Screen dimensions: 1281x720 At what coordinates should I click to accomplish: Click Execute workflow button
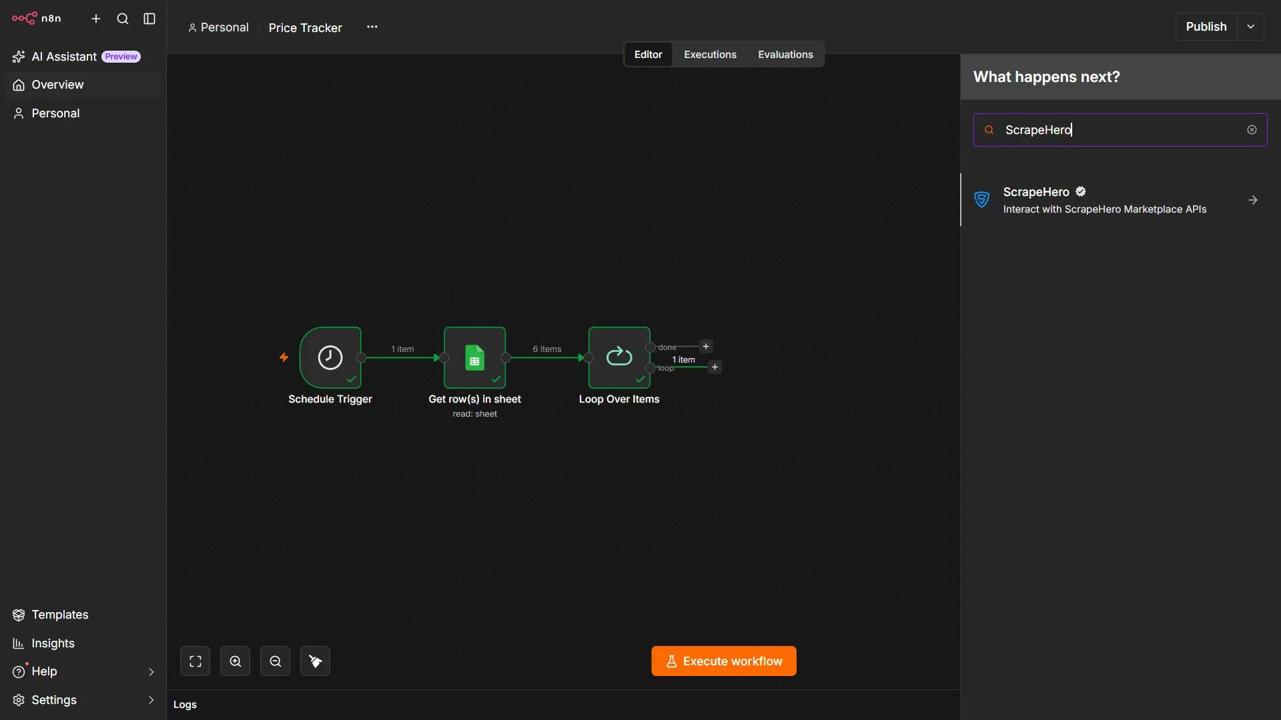[724, 661]
